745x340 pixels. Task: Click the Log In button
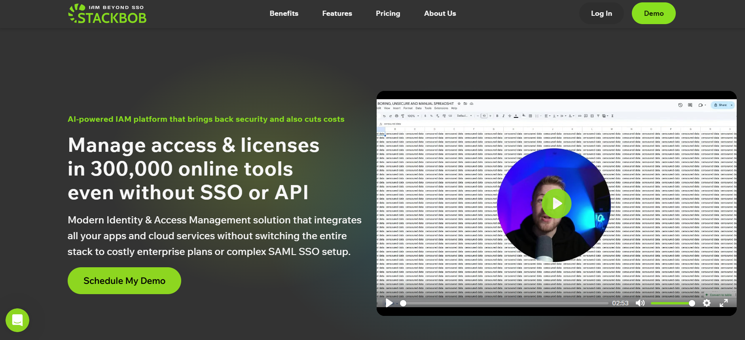(x=601, y=13)
